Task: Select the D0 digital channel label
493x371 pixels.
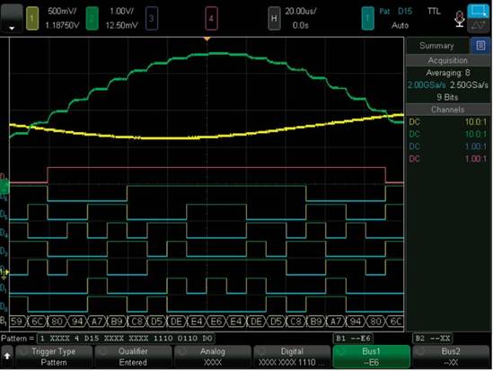Action: coord(4,306)
